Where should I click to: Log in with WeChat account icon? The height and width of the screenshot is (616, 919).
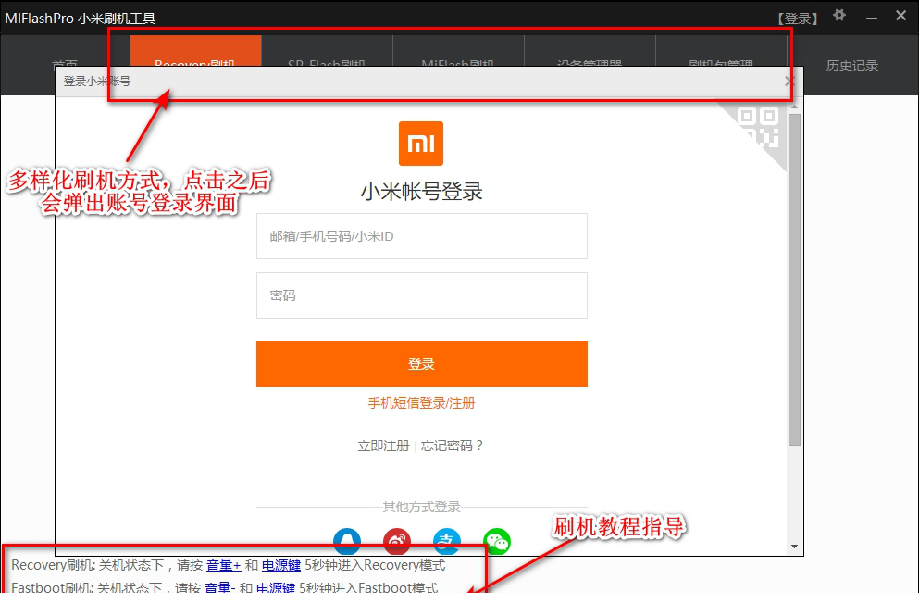tap(497, 541)
